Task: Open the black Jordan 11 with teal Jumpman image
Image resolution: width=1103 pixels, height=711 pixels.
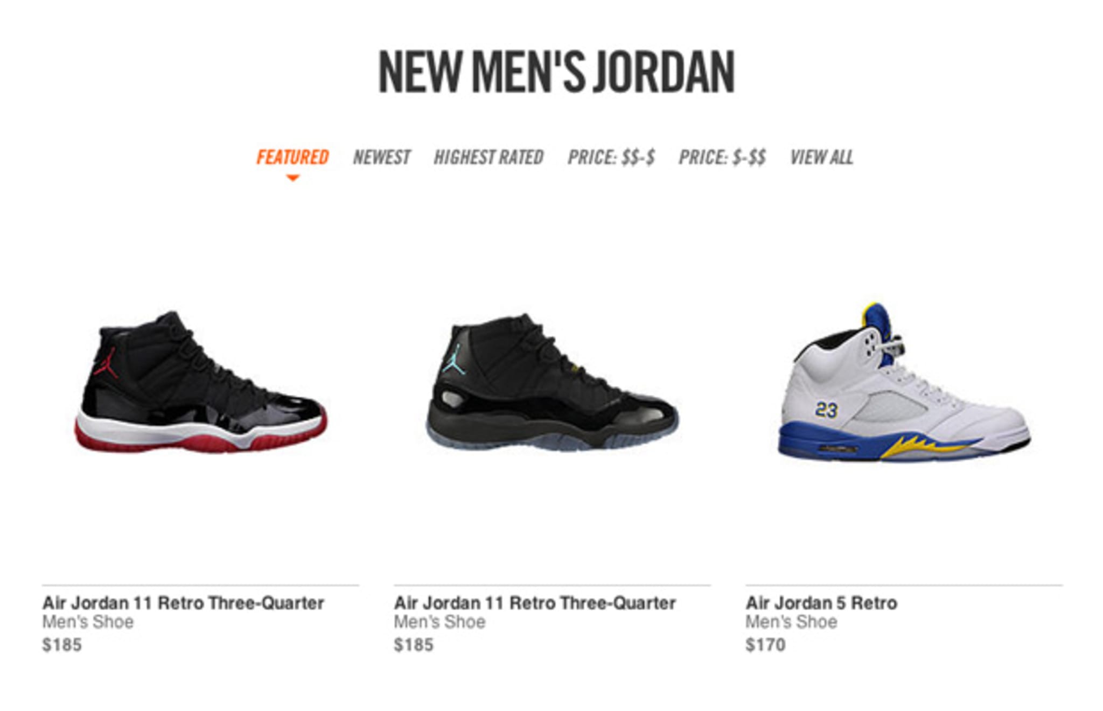Action: (552, 382)
